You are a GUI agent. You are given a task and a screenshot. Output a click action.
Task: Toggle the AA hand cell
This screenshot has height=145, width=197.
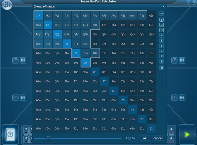click(x=38, y=15)
